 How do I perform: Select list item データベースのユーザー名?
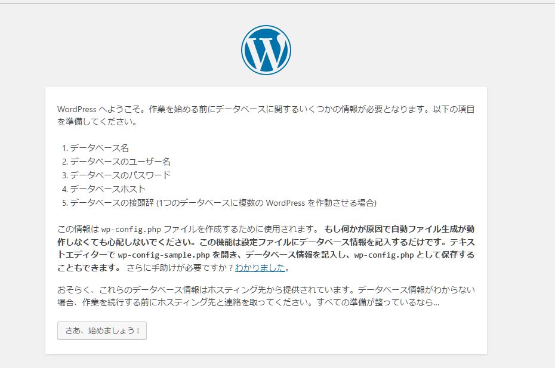120,162
